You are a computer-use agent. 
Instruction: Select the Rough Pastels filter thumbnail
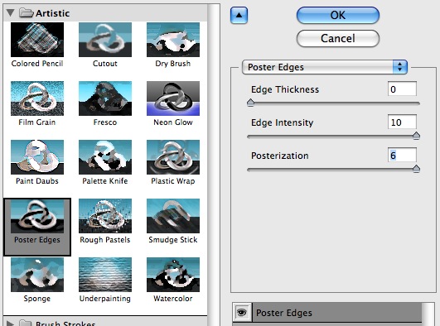(105, 216)
